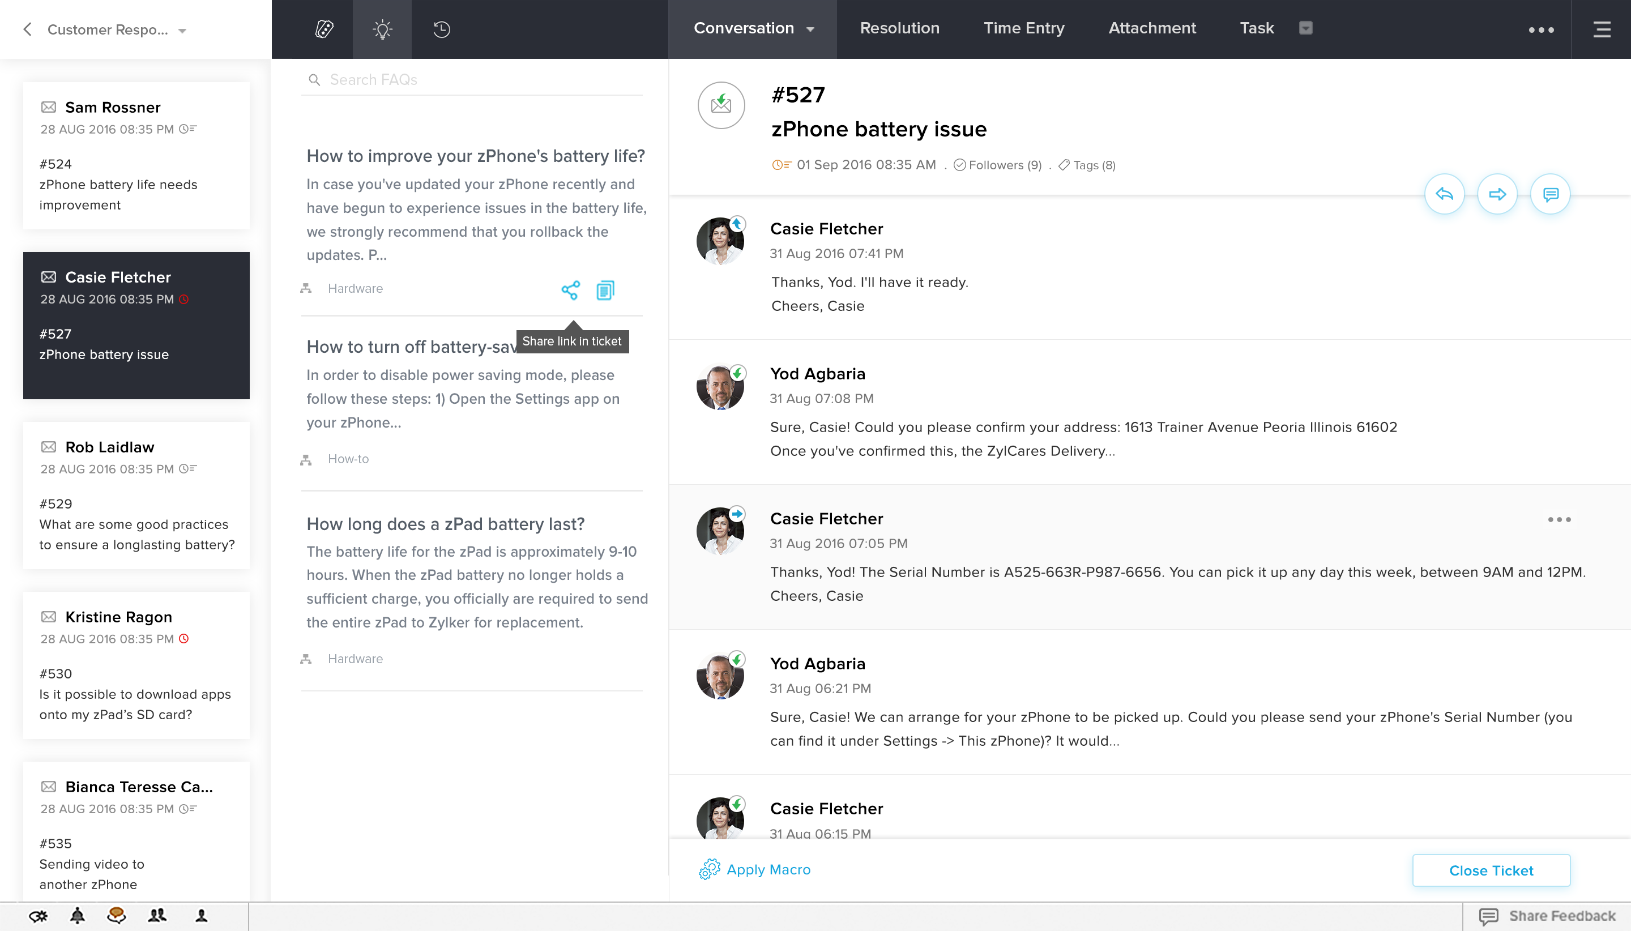1631x931 pixels.
Task: Open the hamburger menu at top right
Action: (1601, 29)
